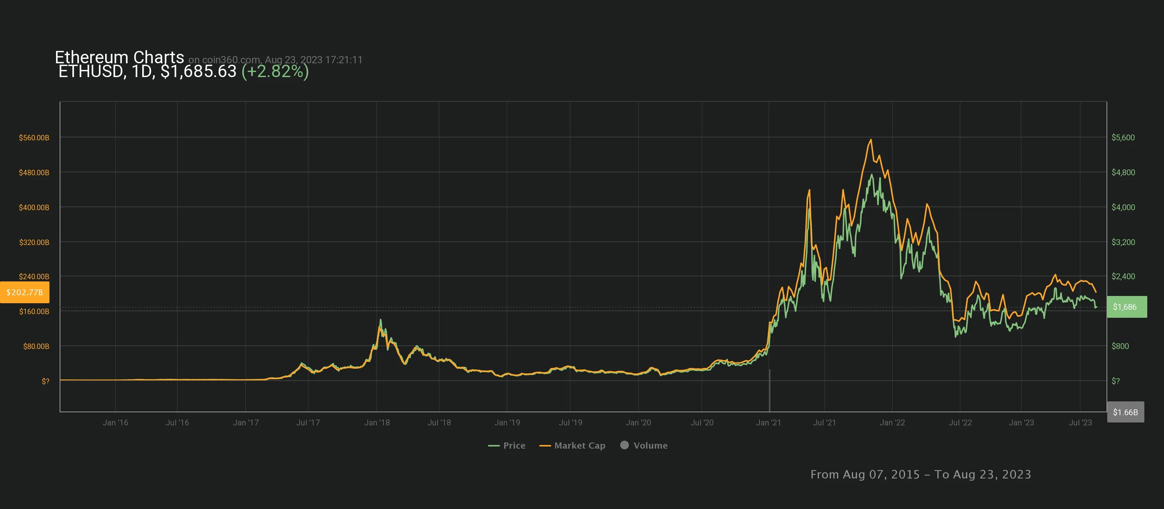This screenshot has height=509, width=1164.
Task: Click the +2.82% change percentage
Action: [275, 71]
